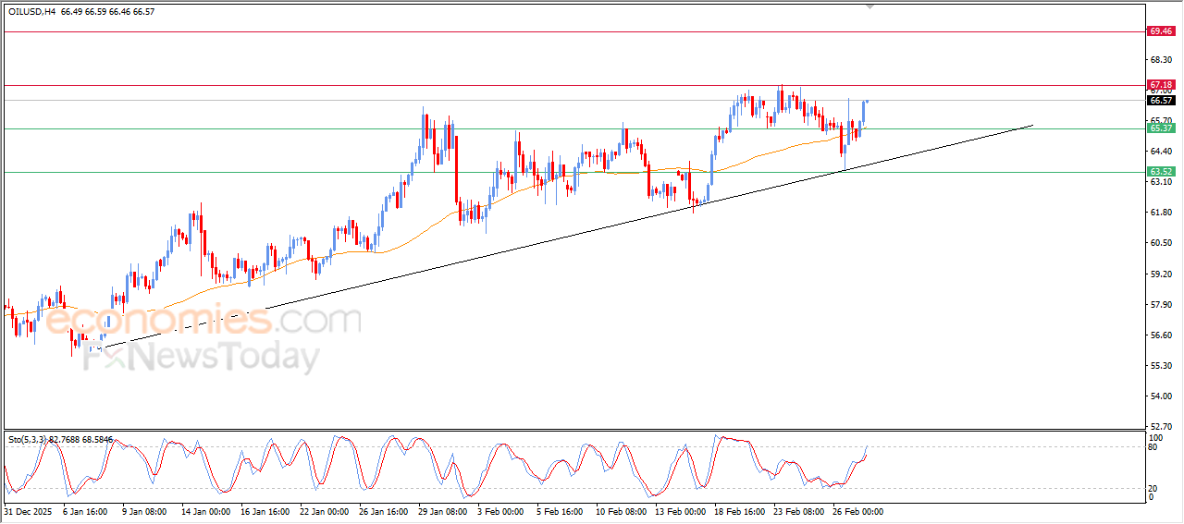Click the 55.30 price axis label

(x=1161, y=365)
